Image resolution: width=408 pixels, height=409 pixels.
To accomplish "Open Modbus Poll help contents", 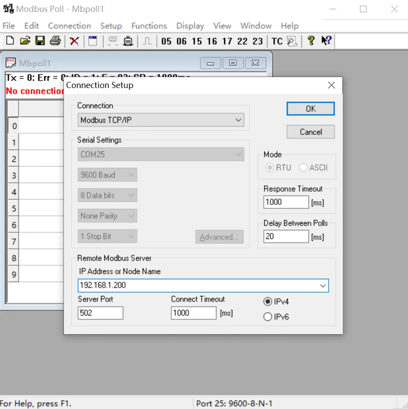I will 311,41.
